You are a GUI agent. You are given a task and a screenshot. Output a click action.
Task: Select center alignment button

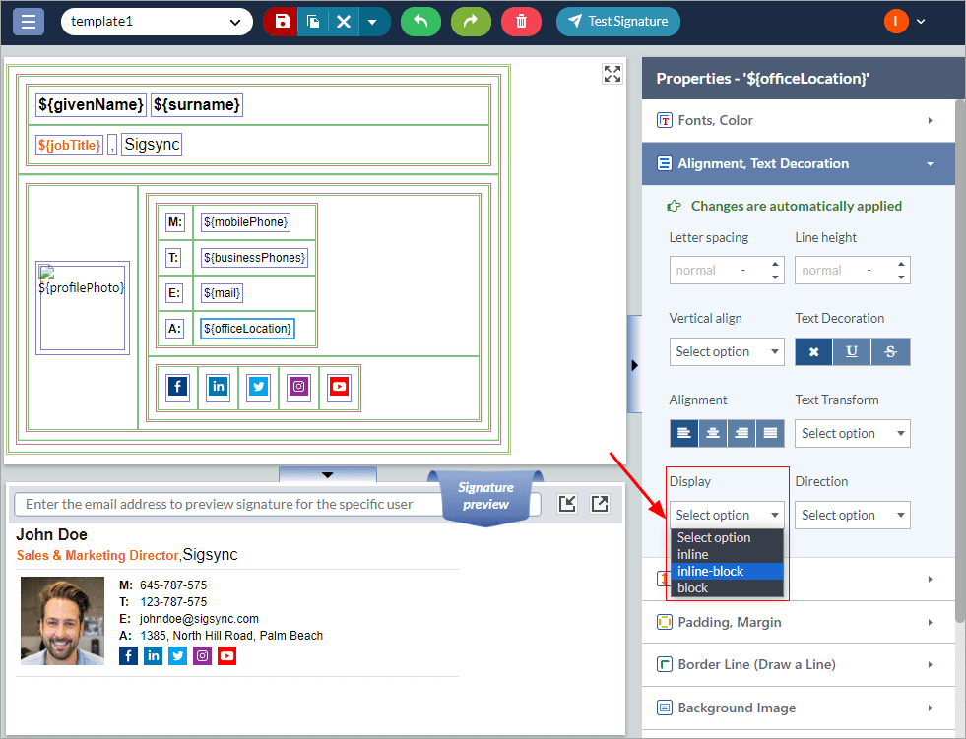(714, 433)
